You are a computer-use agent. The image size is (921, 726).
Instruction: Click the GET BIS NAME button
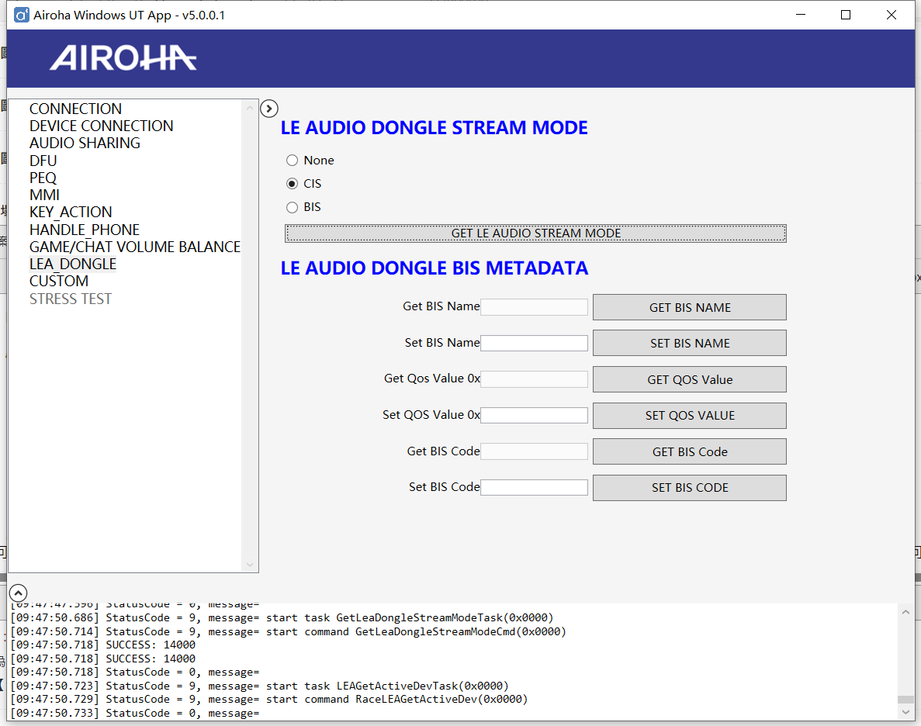(690, 307)
